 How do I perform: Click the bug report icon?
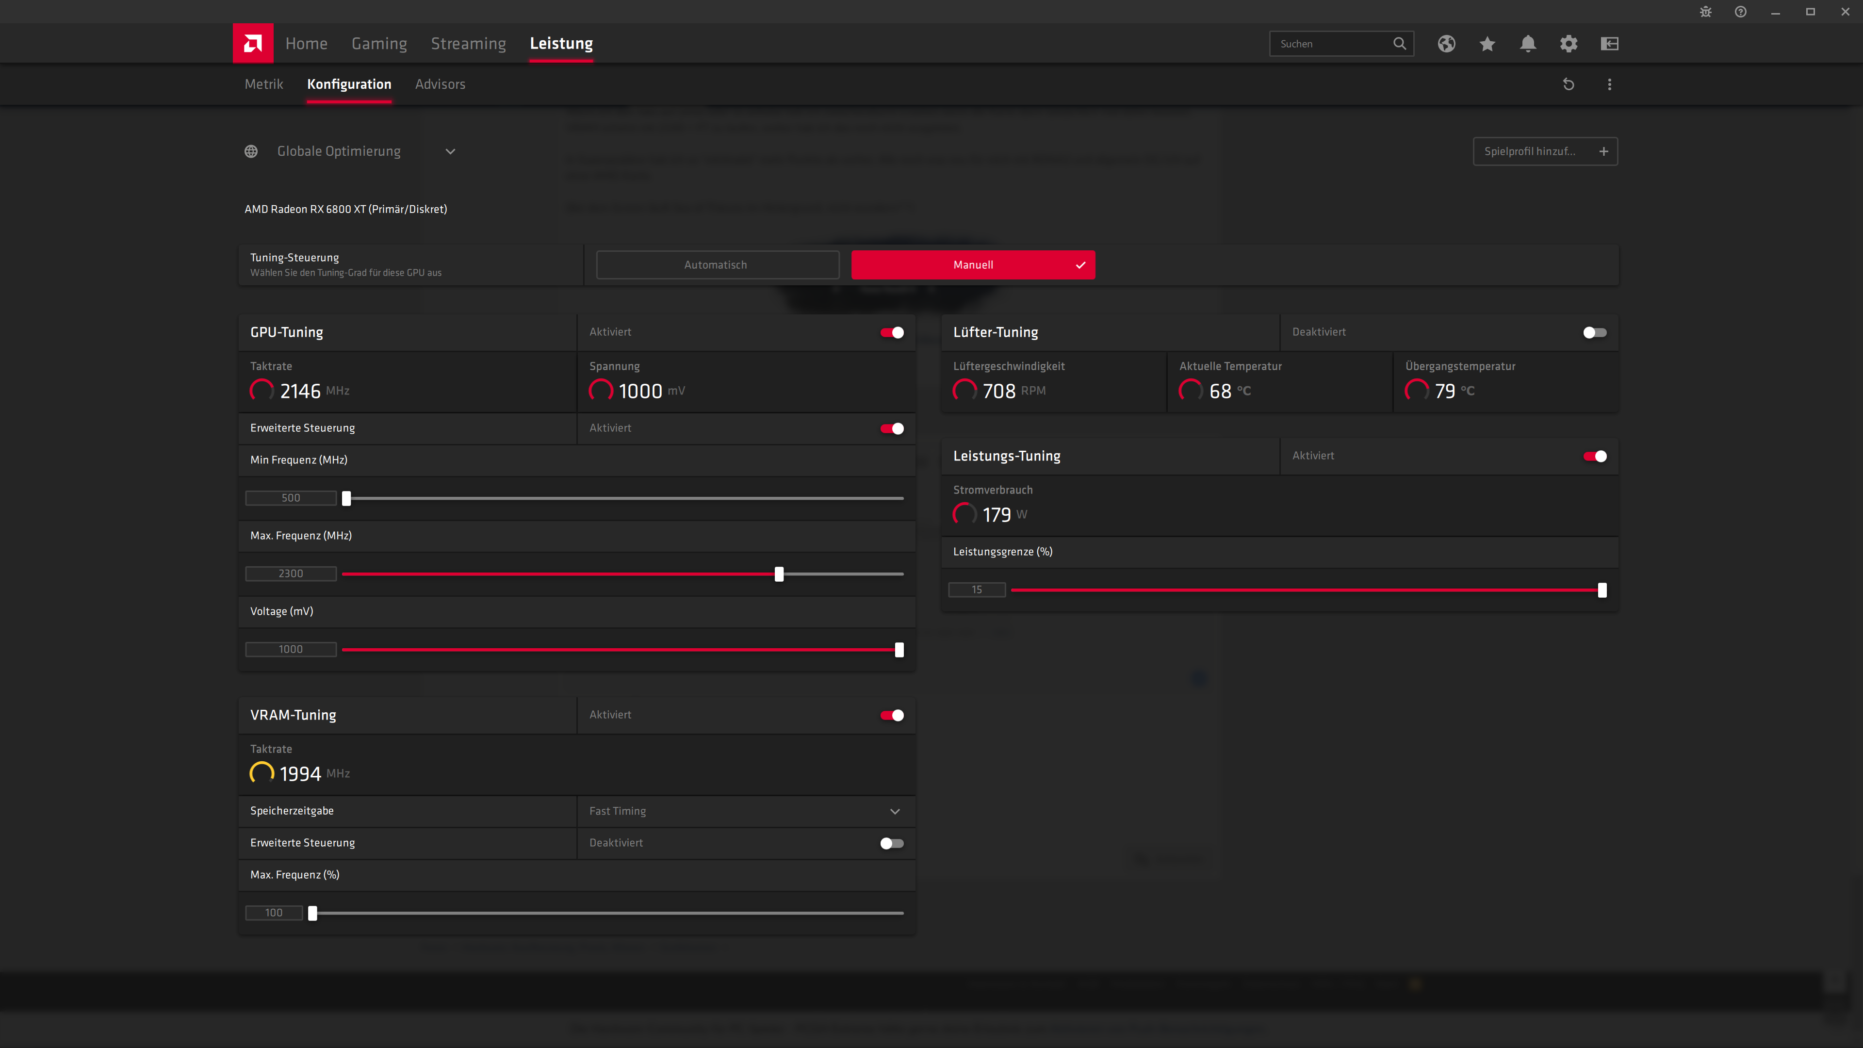[1705, 12]
